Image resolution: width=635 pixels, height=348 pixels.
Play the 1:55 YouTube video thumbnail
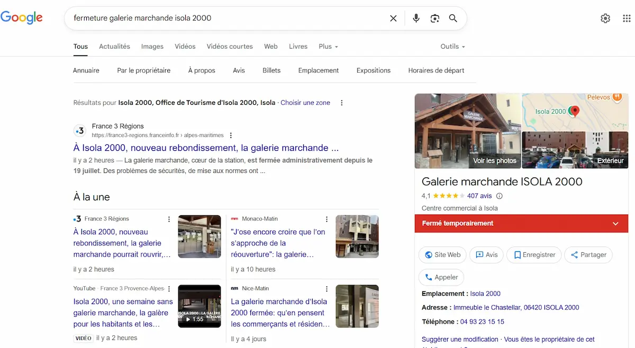point(199,306)
